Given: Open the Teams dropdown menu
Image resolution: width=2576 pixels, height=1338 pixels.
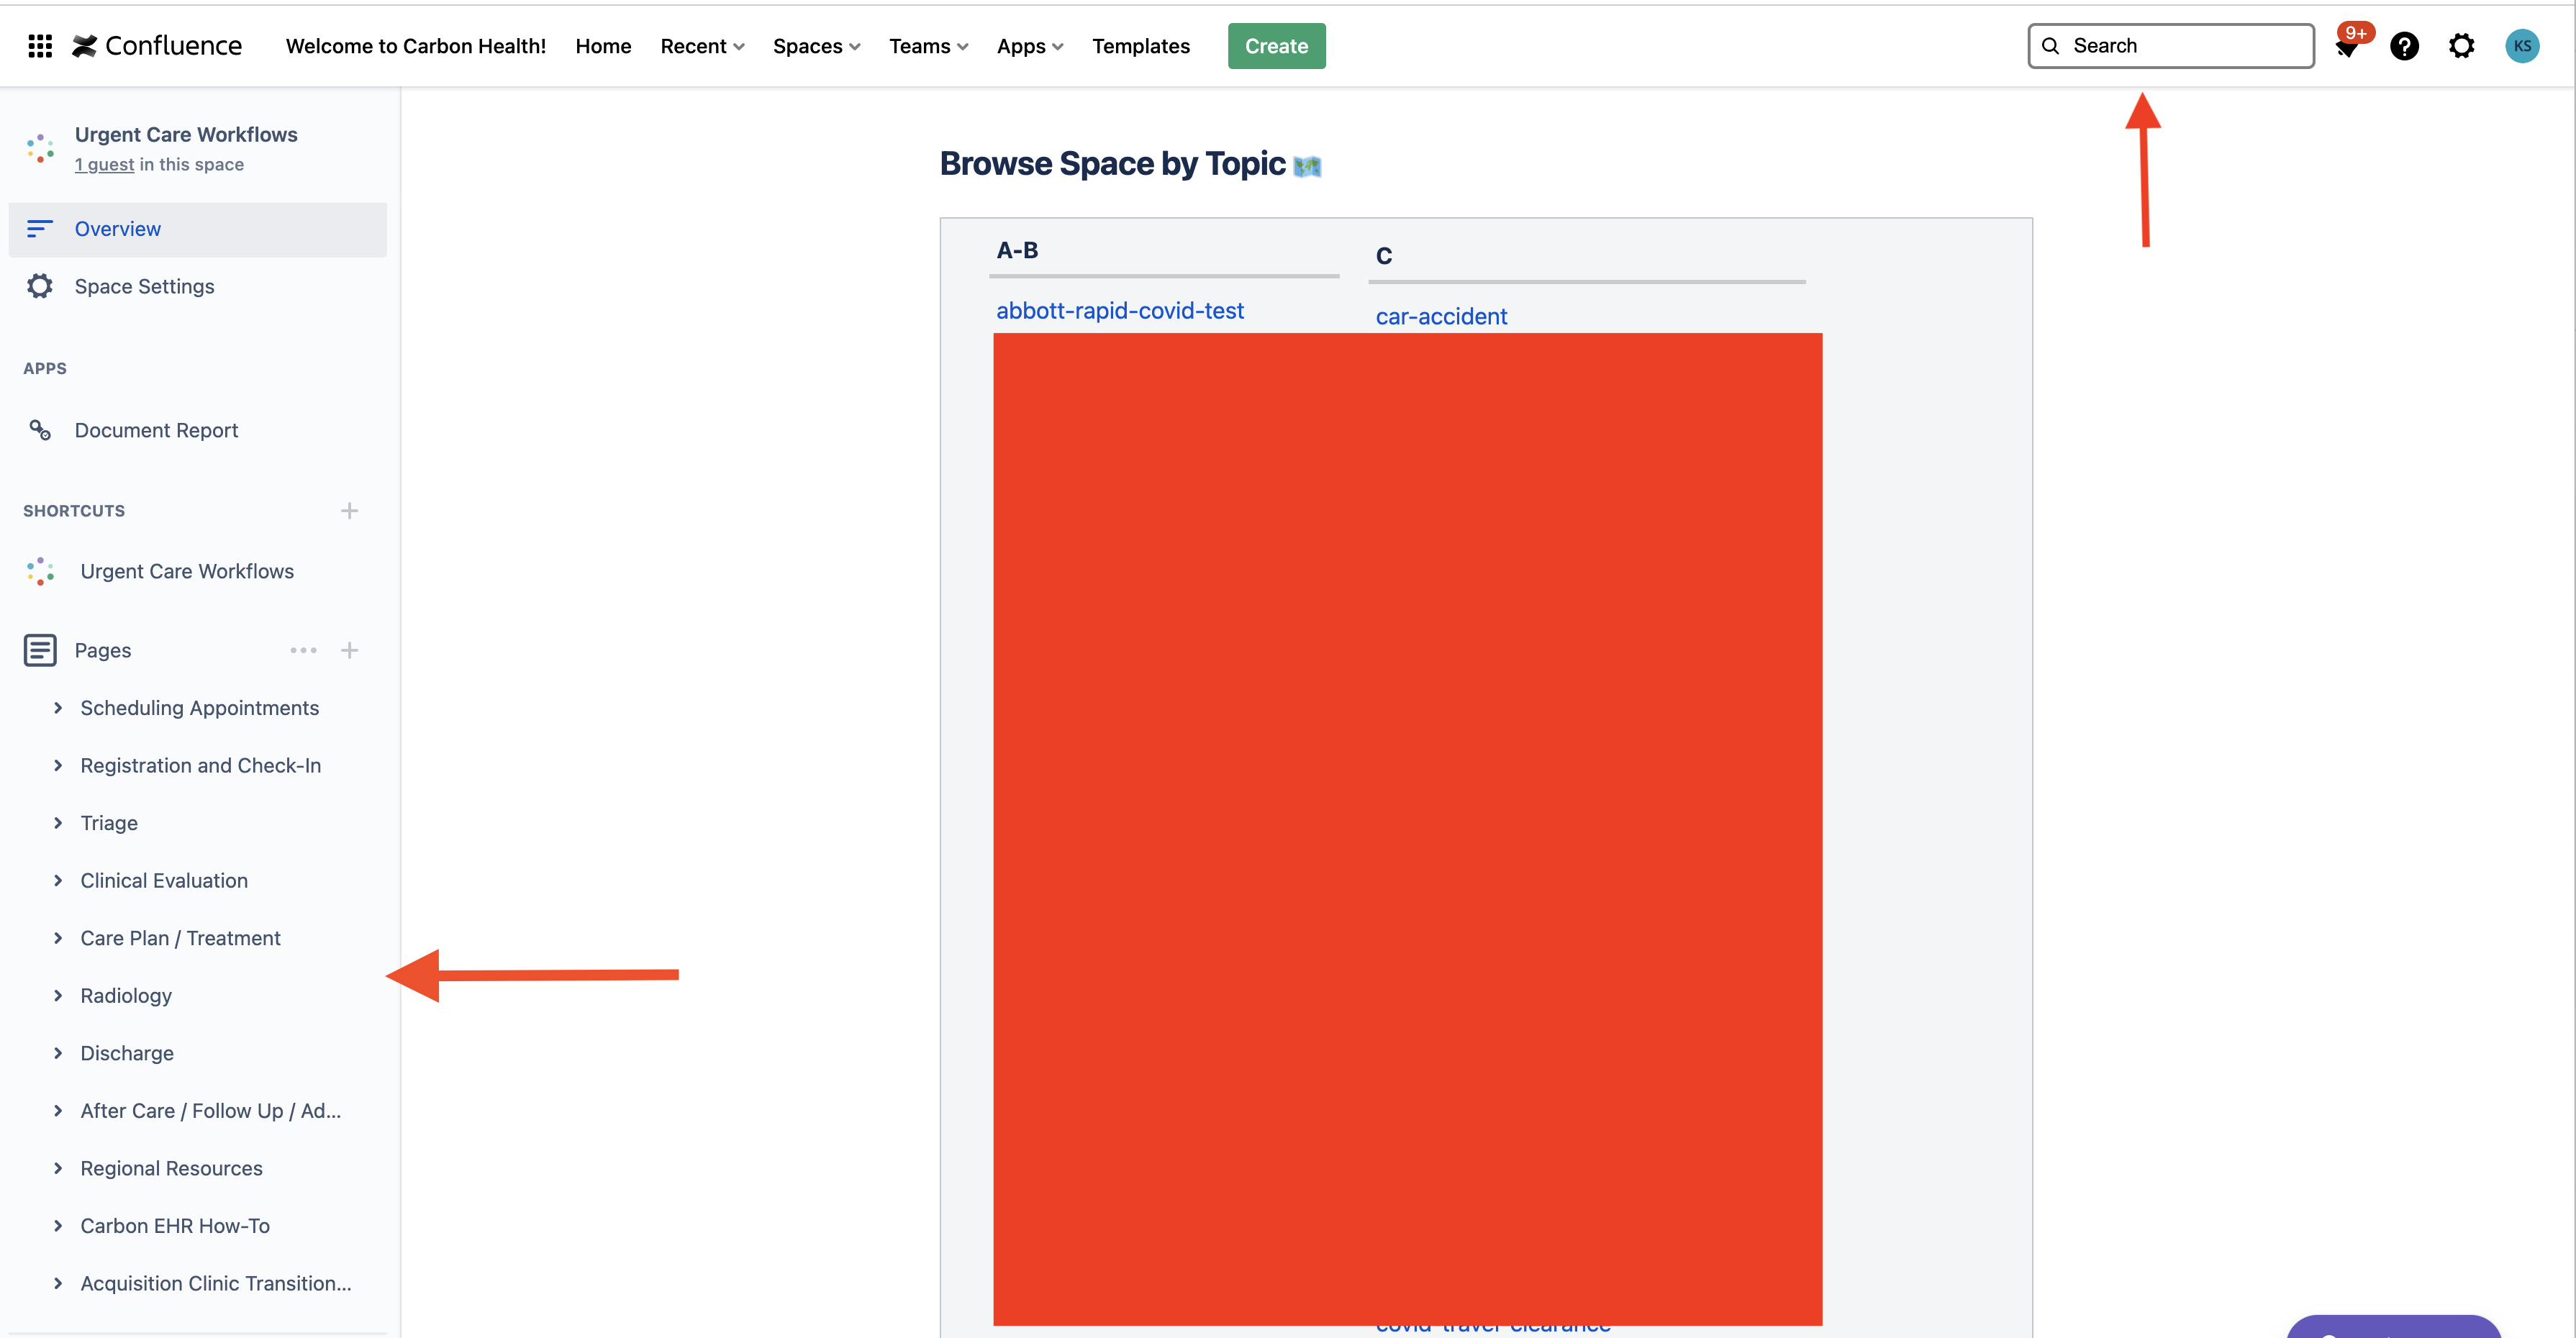Looking at the screenshot, I should click(x=928, y=46).
